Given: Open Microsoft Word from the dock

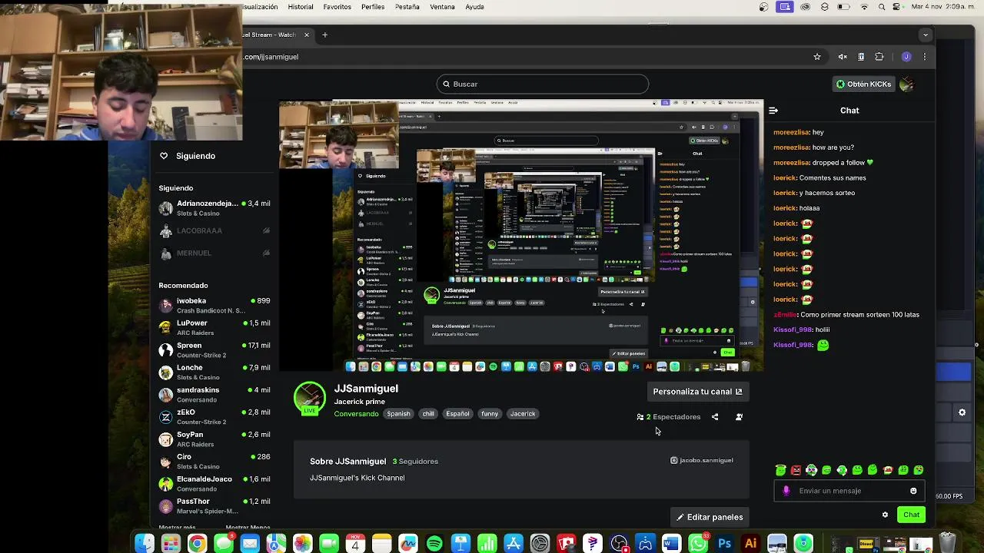Looking at the screenshot, I should click(x=671, y=544).
